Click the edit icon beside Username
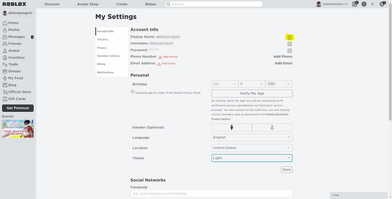This screenshot has height=199, width=392. tap(289, 44)
